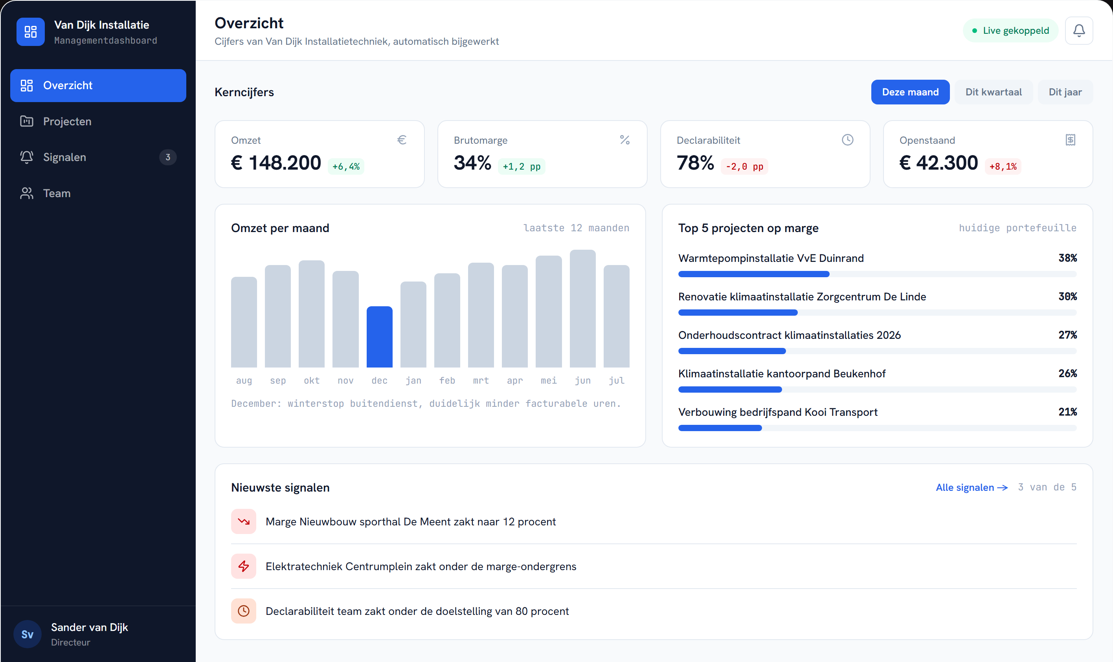Click project Klimaatinstallatie kantoorpand Beukenhof

pyautogui.click(x=782, y=374)
